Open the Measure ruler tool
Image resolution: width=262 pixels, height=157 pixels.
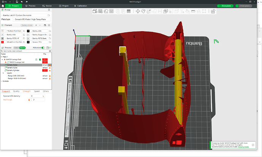click(193, 11)
